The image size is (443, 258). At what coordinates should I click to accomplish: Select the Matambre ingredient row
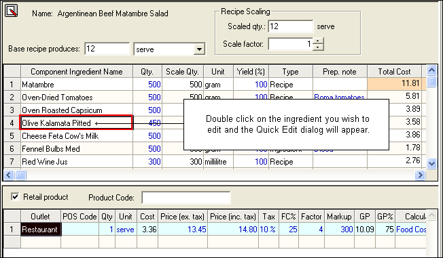tap(77, 84)
